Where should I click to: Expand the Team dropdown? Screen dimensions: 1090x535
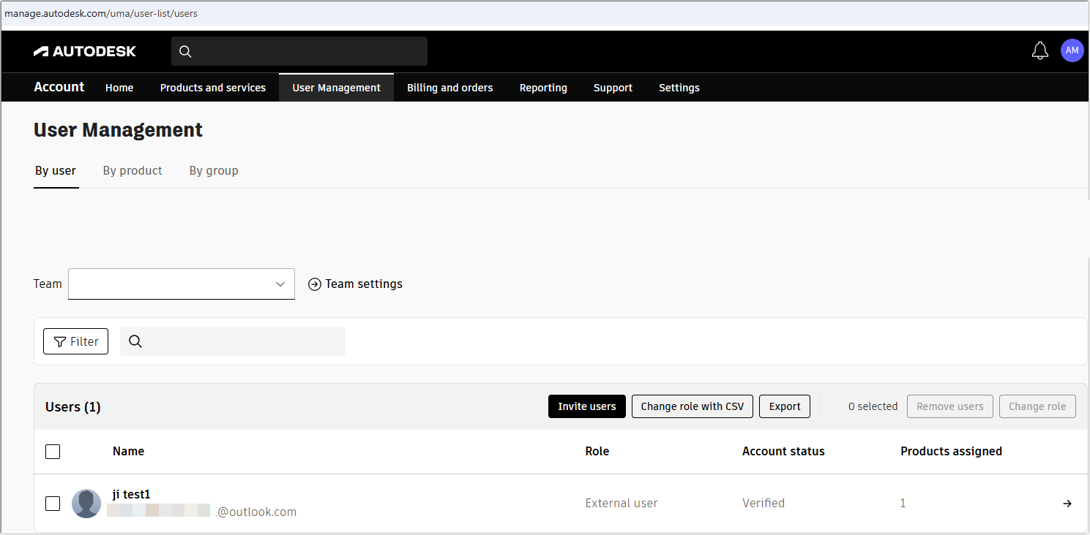(182, 284)
